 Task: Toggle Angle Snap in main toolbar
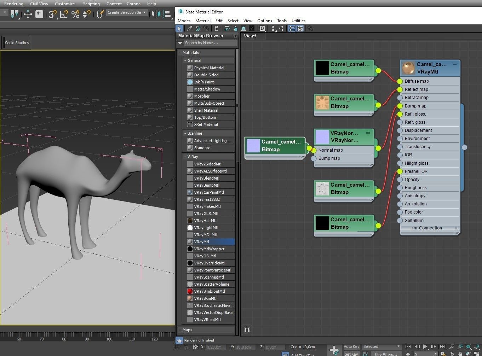[64, 14]
